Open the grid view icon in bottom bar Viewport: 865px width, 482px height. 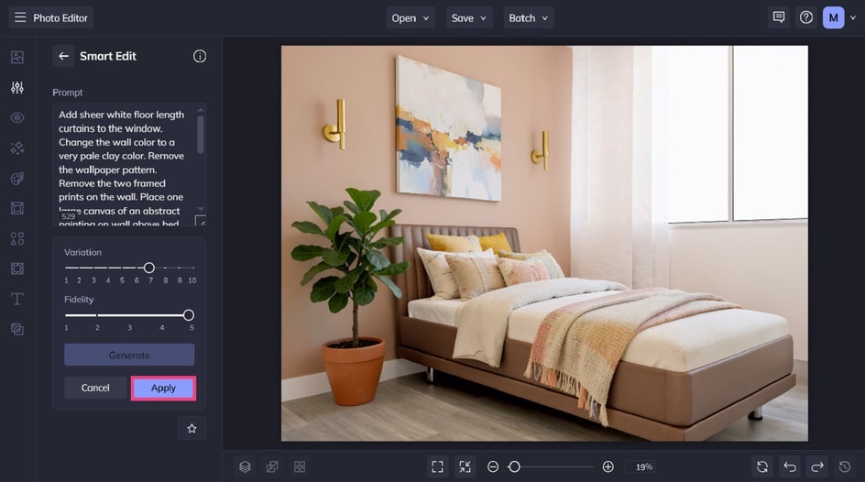pyautogui.click(x=300, y=467)
